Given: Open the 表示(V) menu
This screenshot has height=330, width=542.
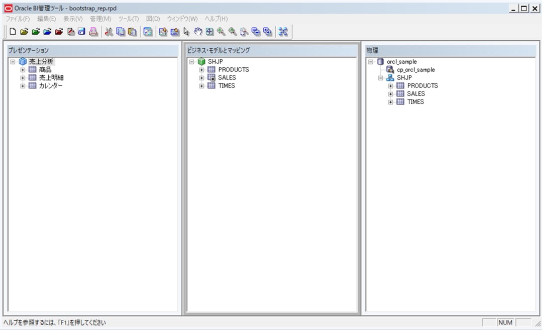Looking at the screenshot, I should coord(73,19).
